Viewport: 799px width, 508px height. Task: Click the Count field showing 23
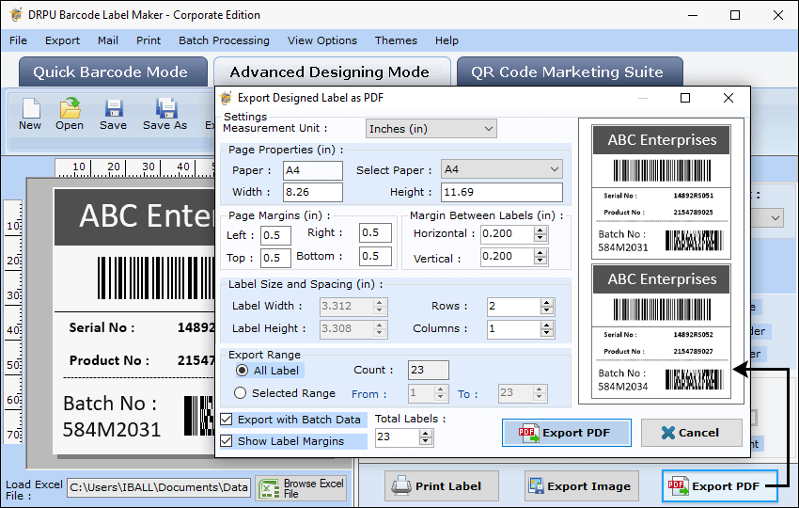(428, 370)
